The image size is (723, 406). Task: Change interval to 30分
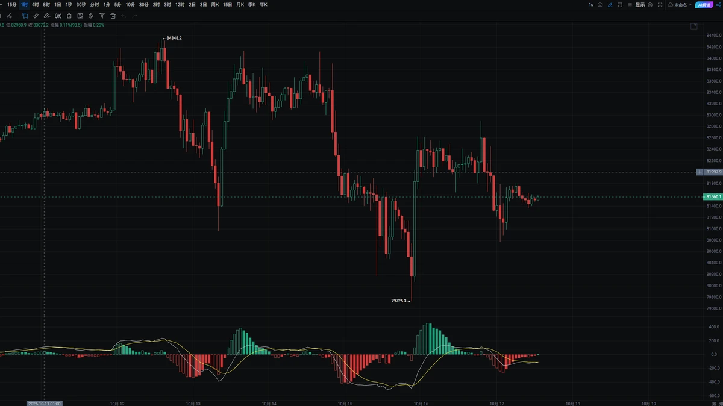(x=143, y=5)
